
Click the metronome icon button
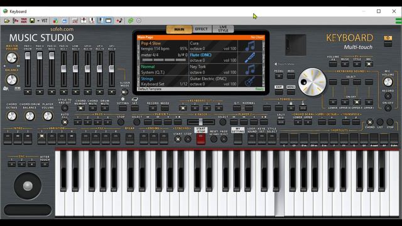(303, 108)
